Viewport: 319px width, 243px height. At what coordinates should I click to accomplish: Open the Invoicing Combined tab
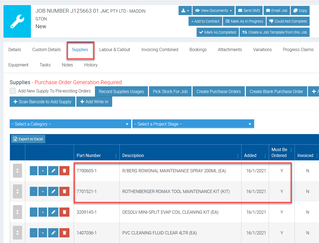[x=160, y=49]
